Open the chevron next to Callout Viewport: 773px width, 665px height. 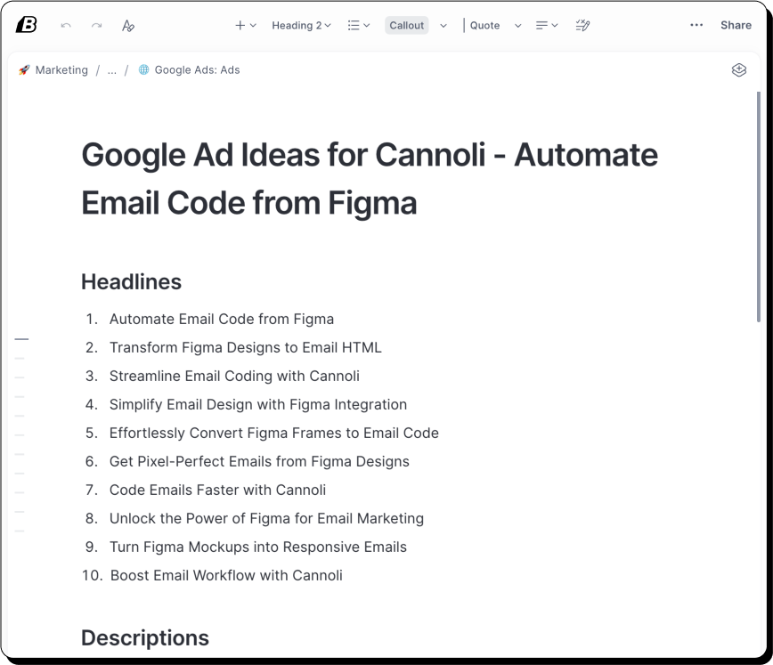pyautogui.click(x=443, y=25)
